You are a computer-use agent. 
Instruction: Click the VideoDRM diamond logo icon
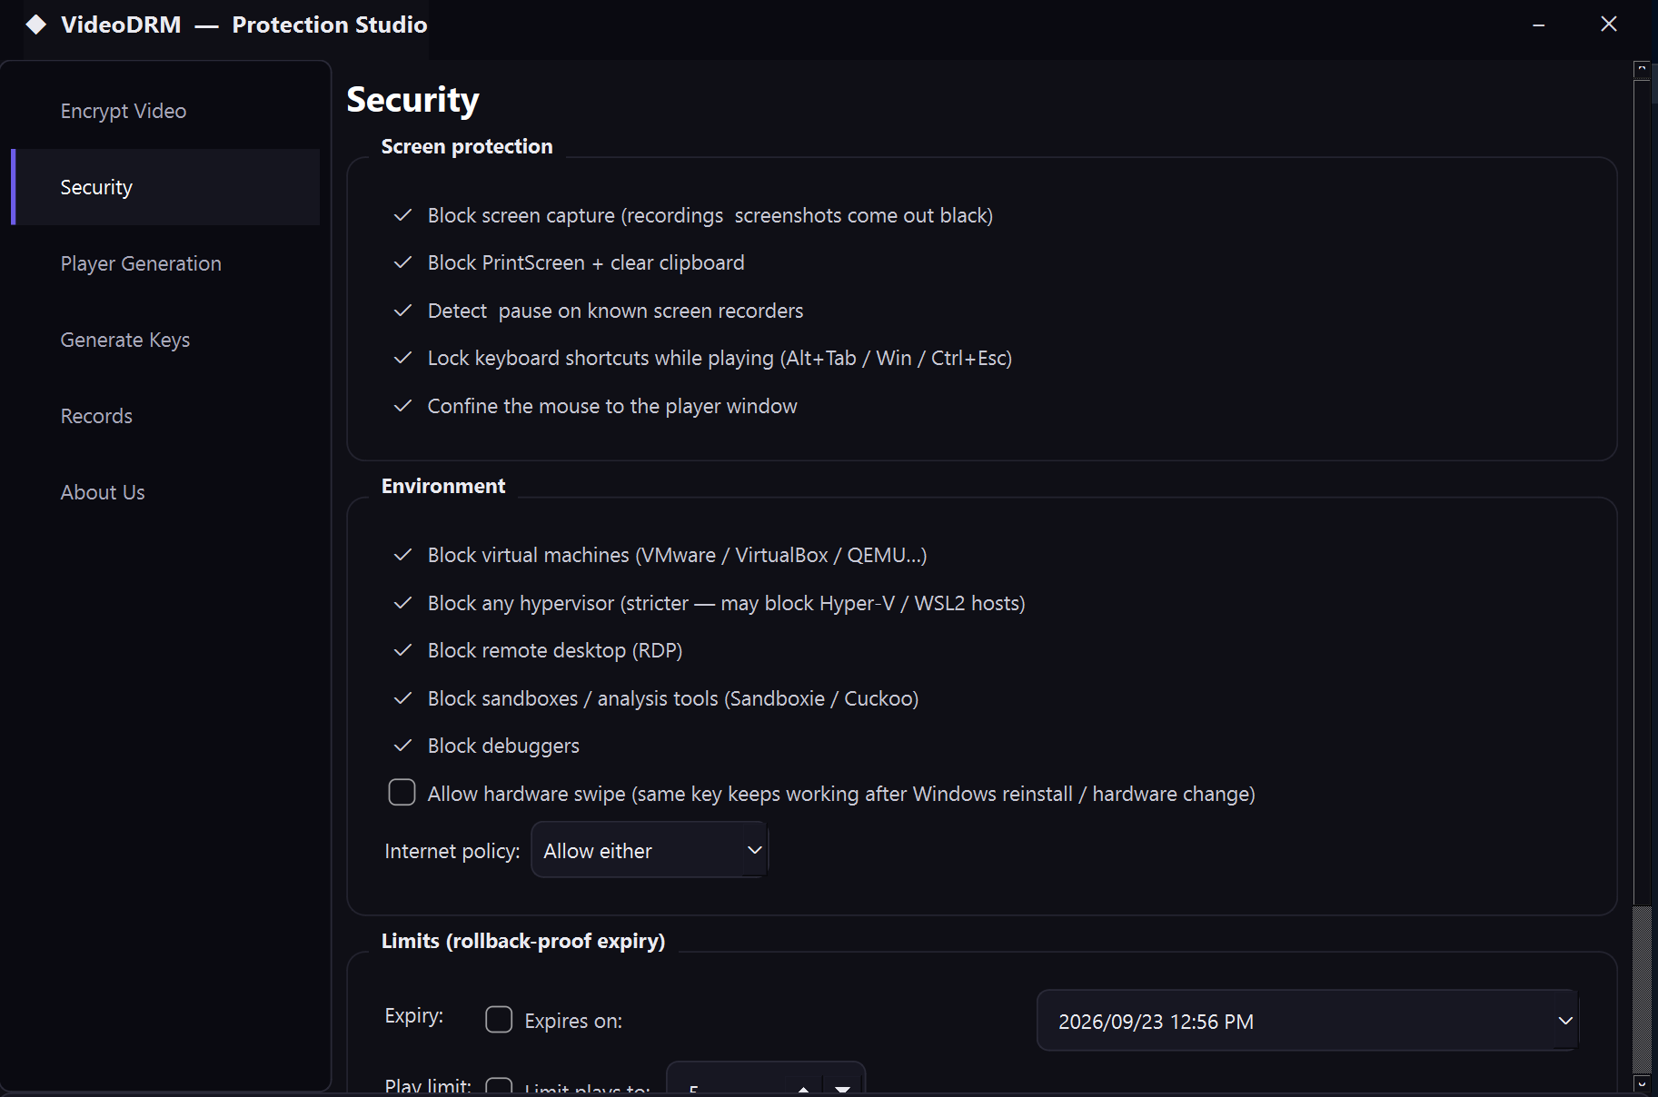(x=35, y=25)
